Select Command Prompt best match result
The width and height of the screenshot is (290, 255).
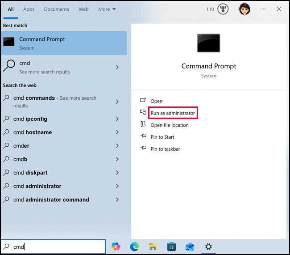tap(64, 43)
